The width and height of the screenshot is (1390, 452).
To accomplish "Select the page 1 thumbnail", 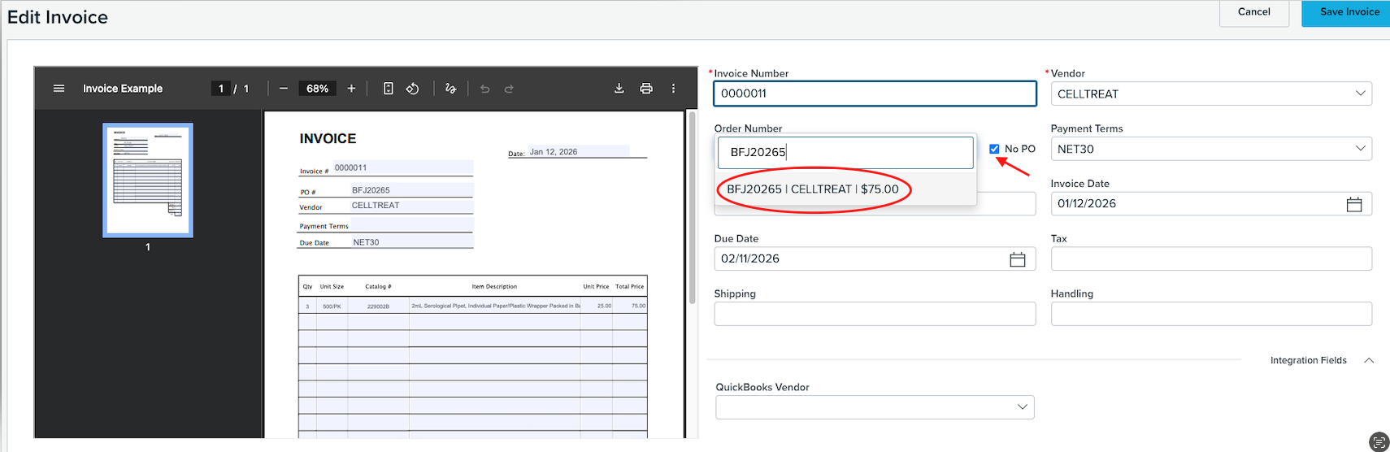I will tap(148, 180).
